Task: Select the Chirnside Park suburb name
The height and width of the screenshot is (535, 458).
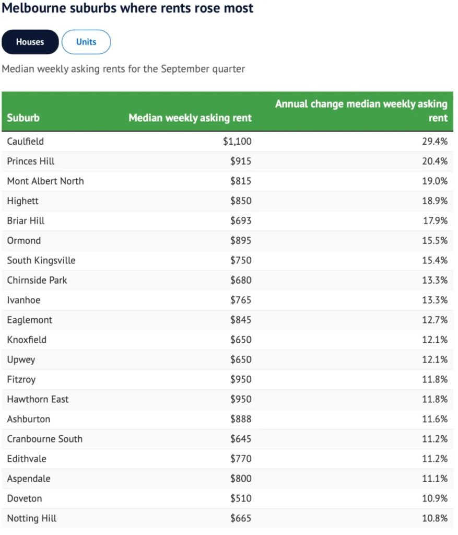Action: click(37, 281)
